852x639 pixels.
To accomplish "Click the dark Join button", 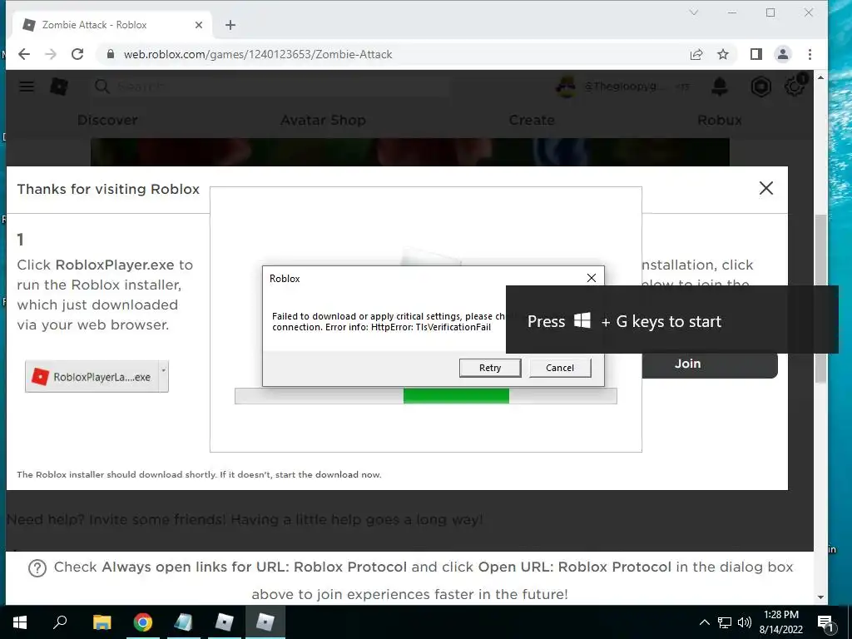I will coord(709,364).
